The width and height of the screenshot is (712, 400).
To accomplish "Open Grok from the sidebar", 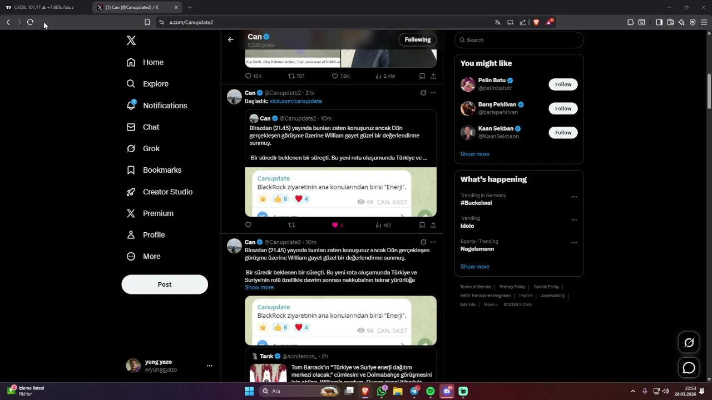I will pos(143,149).
